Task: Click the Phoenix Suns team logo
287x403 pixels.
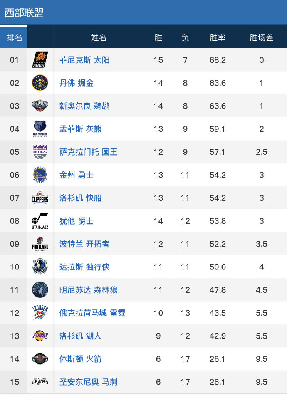Action: pyautogui.click(x=40, y=60)
